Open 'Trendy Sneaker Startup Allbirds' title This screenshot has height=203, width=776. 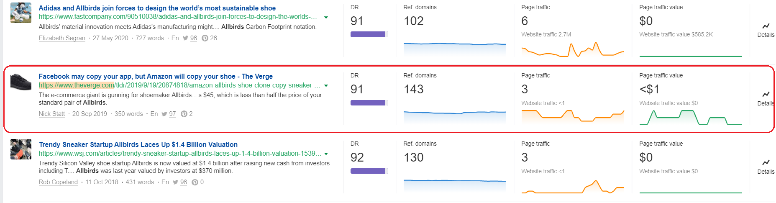(138, 144)
